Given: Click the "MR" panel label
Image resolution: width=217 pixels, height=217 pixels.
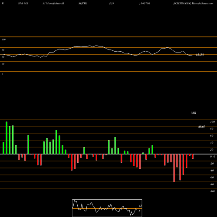Looking at the screenshot, I should (194, 113).
